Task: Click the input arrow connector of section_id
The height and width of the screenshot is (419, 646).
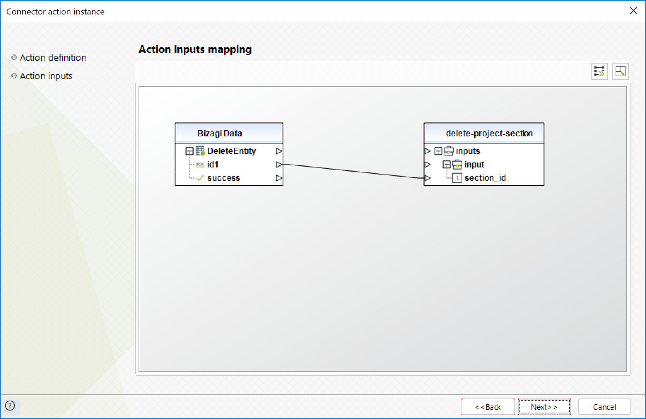Action: click(x=428, y=178)
